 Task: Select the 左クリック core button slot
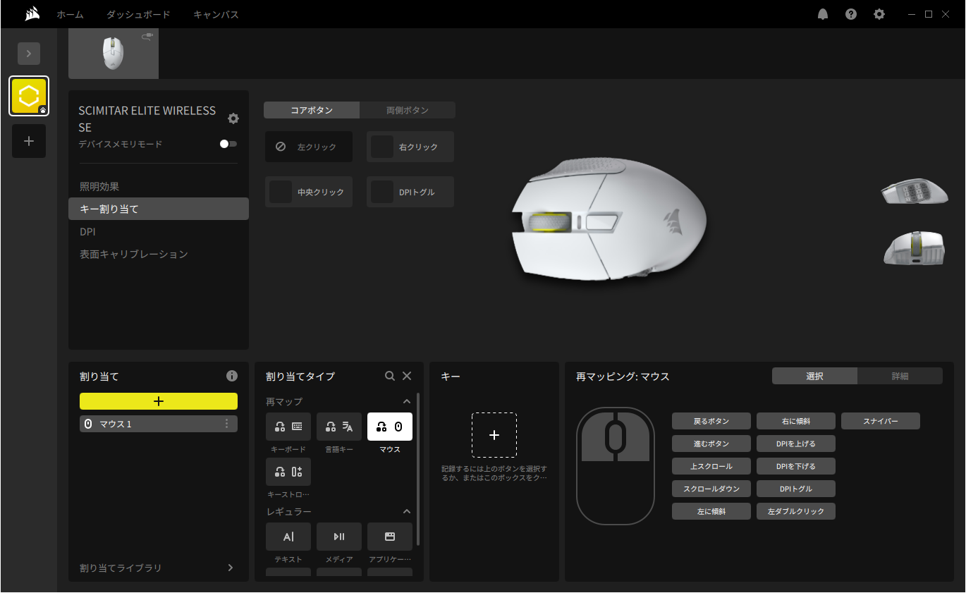point(309,147)
